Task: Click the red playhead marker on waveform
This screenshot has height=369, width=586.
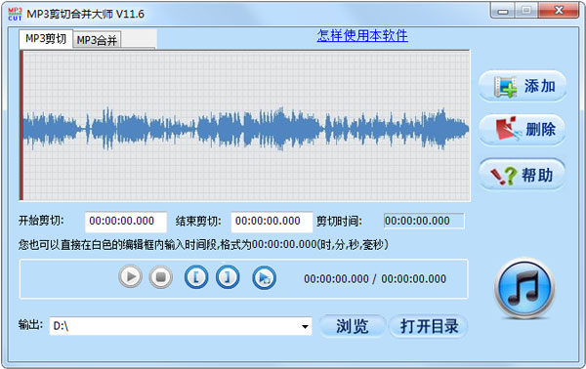Action: coord(21,126)
